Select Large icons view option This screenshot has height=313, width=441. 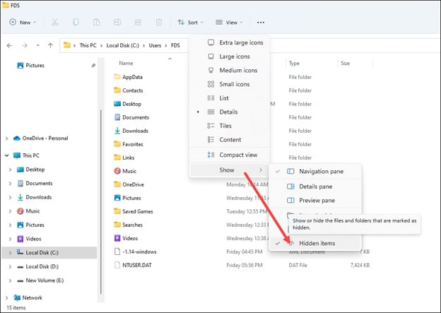tap(233, 57)
